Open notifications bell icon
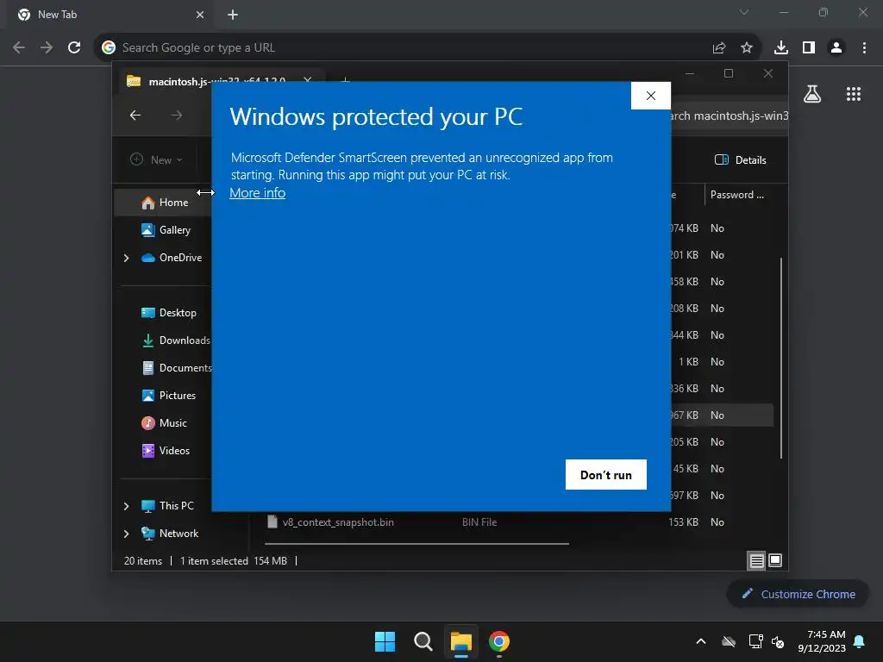Screen dimensions: 883x662 [x=860, y=641]
